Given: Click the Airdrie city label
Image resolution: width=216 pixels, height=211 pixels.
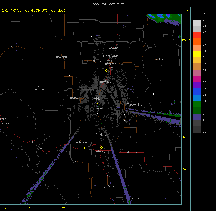Looking at the screenshot, I should 101,135.
